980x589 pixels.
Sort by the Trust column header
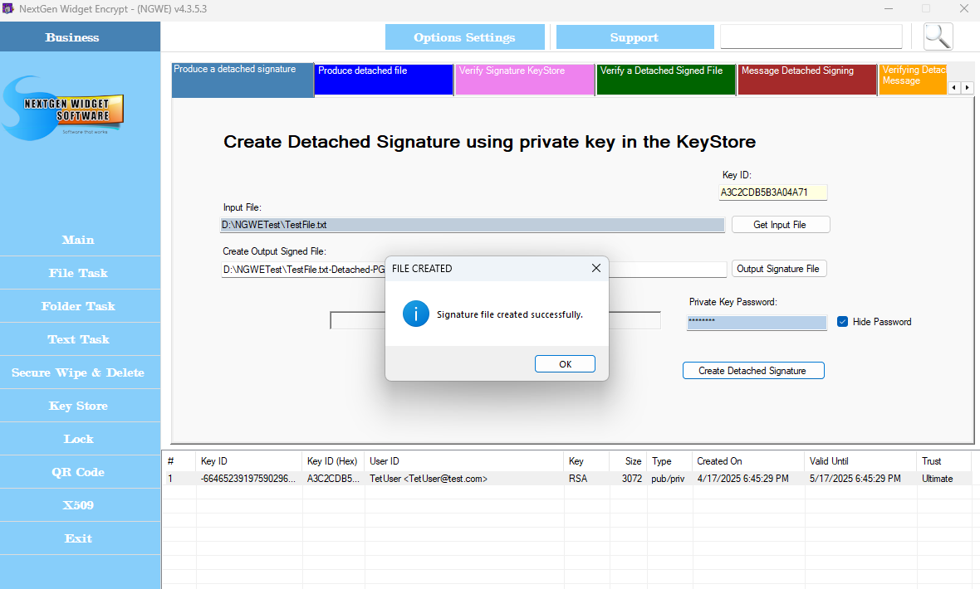(944, 461)
